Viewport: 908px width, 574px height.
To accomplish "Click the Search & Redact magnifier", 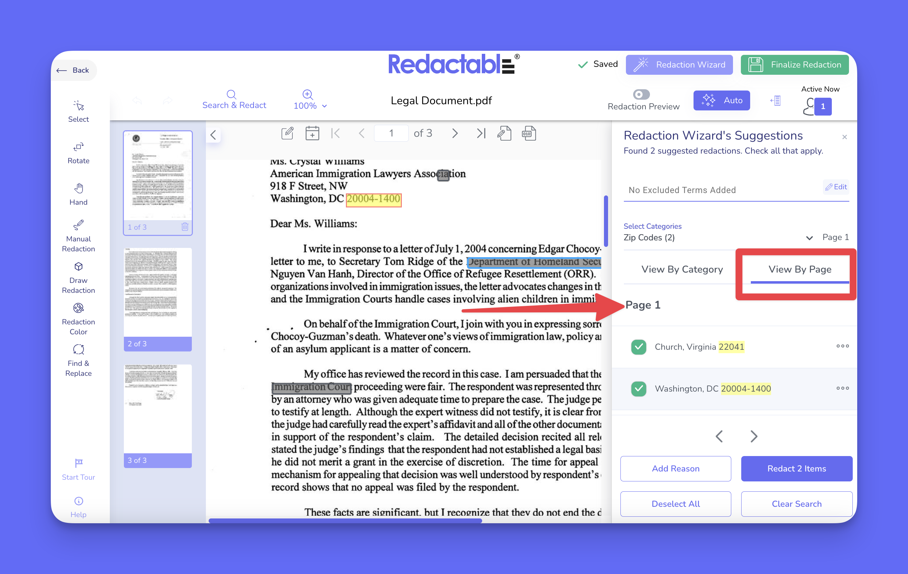I will pos(231,94).
